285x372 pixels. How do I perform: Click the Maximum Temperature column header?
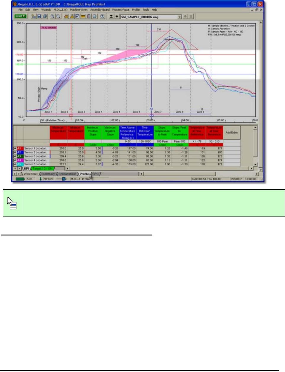tap(59, 132)
